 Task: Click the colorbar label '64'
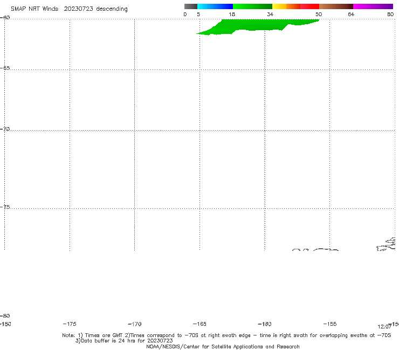pyautogui.click(x=351, y=14)
